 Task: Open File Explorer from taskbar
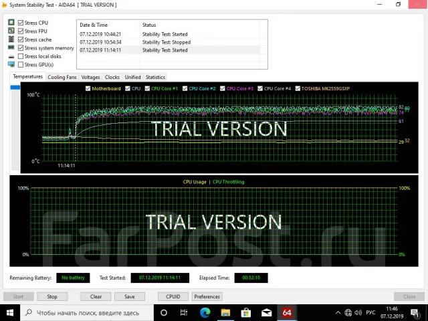225,313
